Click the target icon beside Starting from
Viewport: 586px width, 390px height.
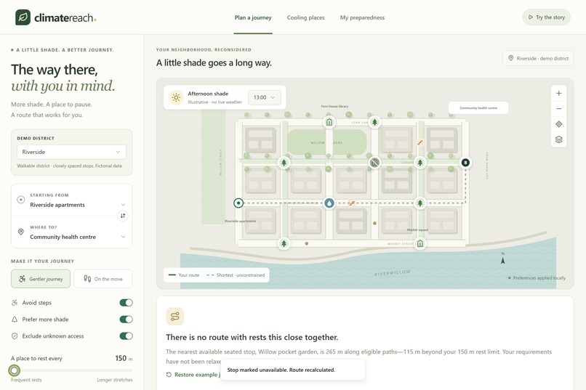point(21,200)
